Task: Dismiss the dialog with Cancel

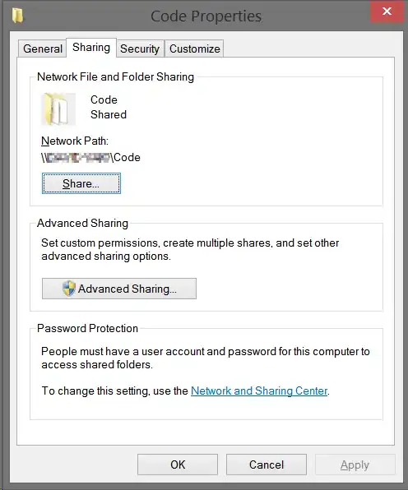Action: [x=267, y=465]
